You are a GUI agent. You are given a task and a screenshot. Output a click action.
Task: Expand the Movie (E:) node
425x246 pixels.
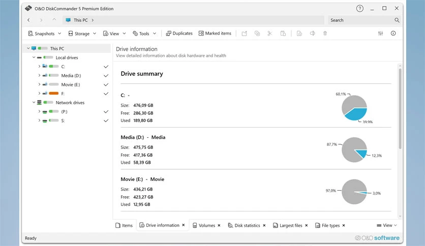click(x=39, y=84)
